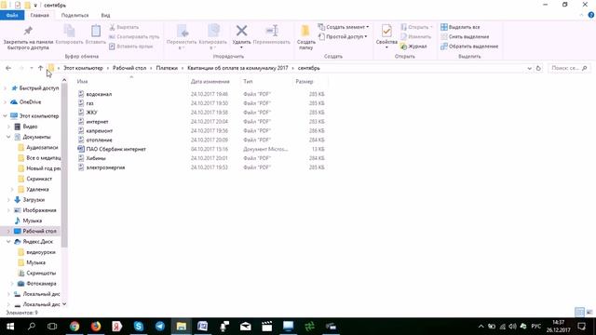Switch to details view layout icon
This screenshot has height=335, width=596.
579,313
